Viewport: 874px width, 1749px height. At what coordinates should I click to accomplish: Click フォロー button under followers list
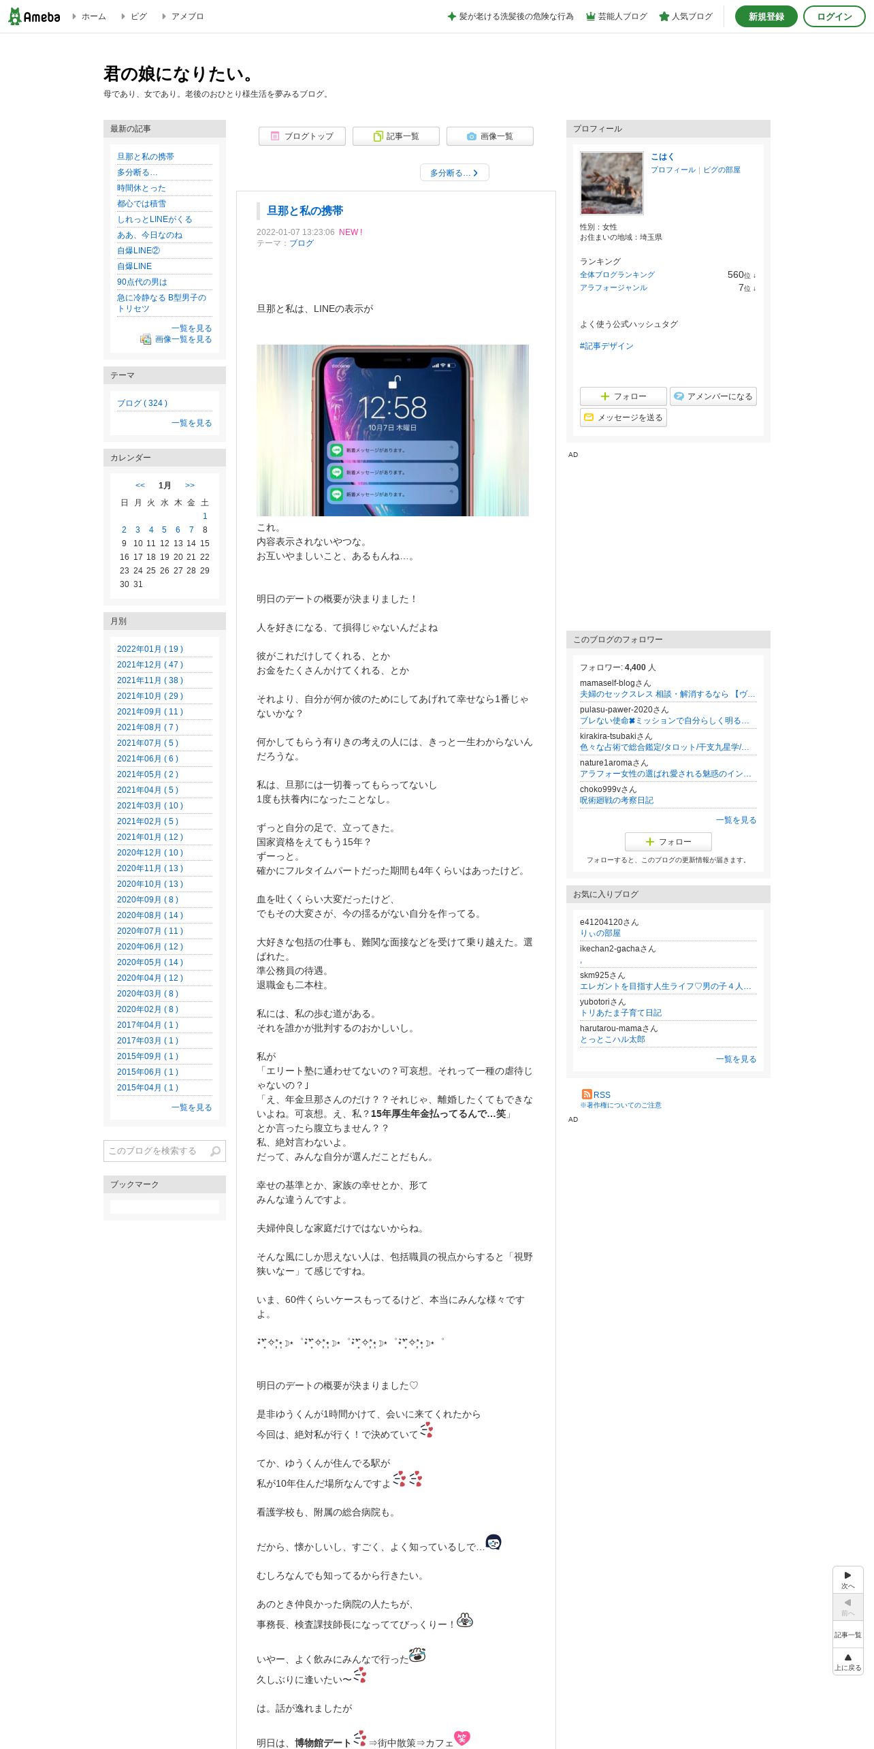[668, 842]
